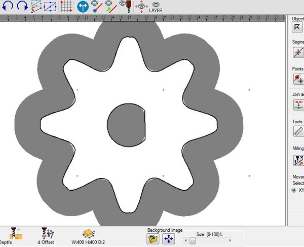The width and height of the screenshot is (304, 247).
Task: Select the Object arrow pointer tool
Action: [297, 27]
